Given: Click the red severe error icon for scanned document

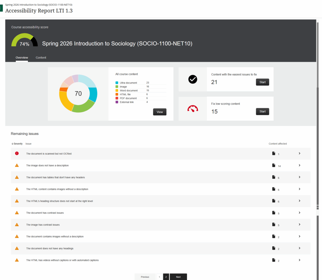Looking at the screenshot, I should coord(17,153).
